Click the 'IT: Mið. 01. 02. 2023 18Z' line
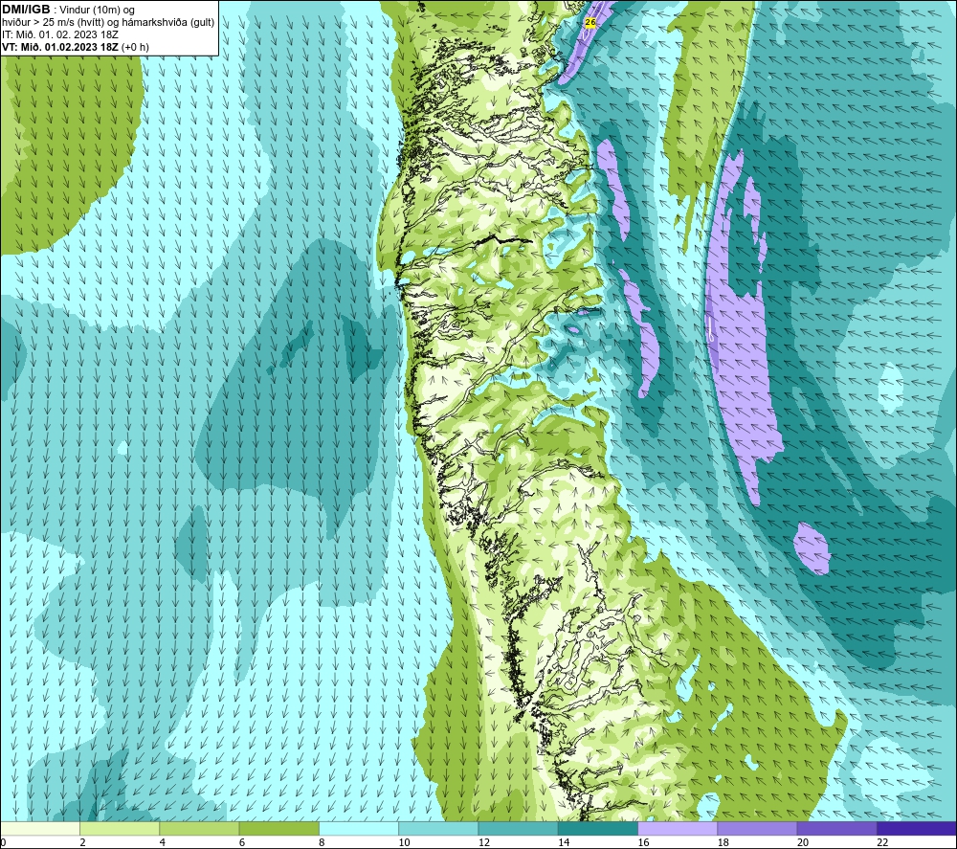957x849 pixels. click(x=59, y=34)
